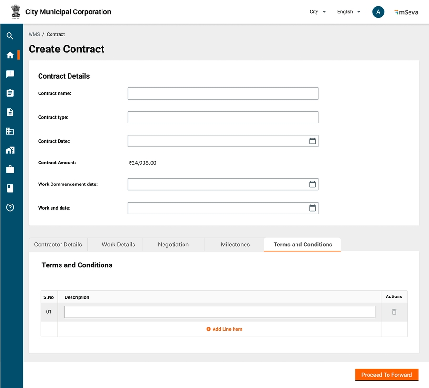Expand the City dropdown
This screenshot has height=388, width=429.
317,12
